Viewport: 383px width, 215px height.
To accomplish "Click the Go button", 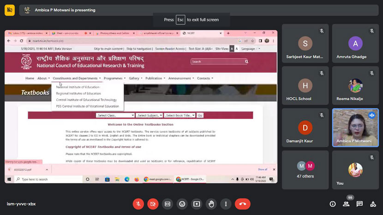I will [200, 115].
